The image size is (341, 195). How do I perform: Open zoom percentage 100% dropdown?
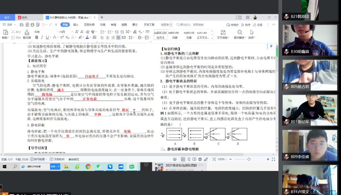[x=222, y=159]
